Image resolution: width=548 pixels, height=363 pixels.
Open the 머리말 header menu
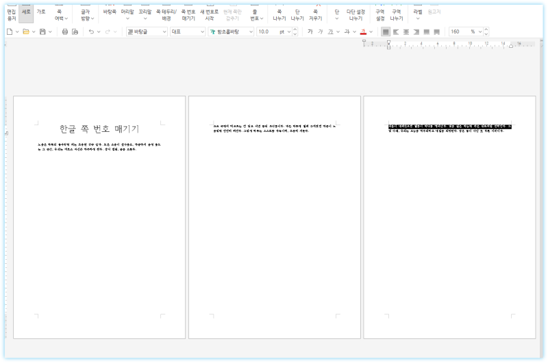click(127, 15)
